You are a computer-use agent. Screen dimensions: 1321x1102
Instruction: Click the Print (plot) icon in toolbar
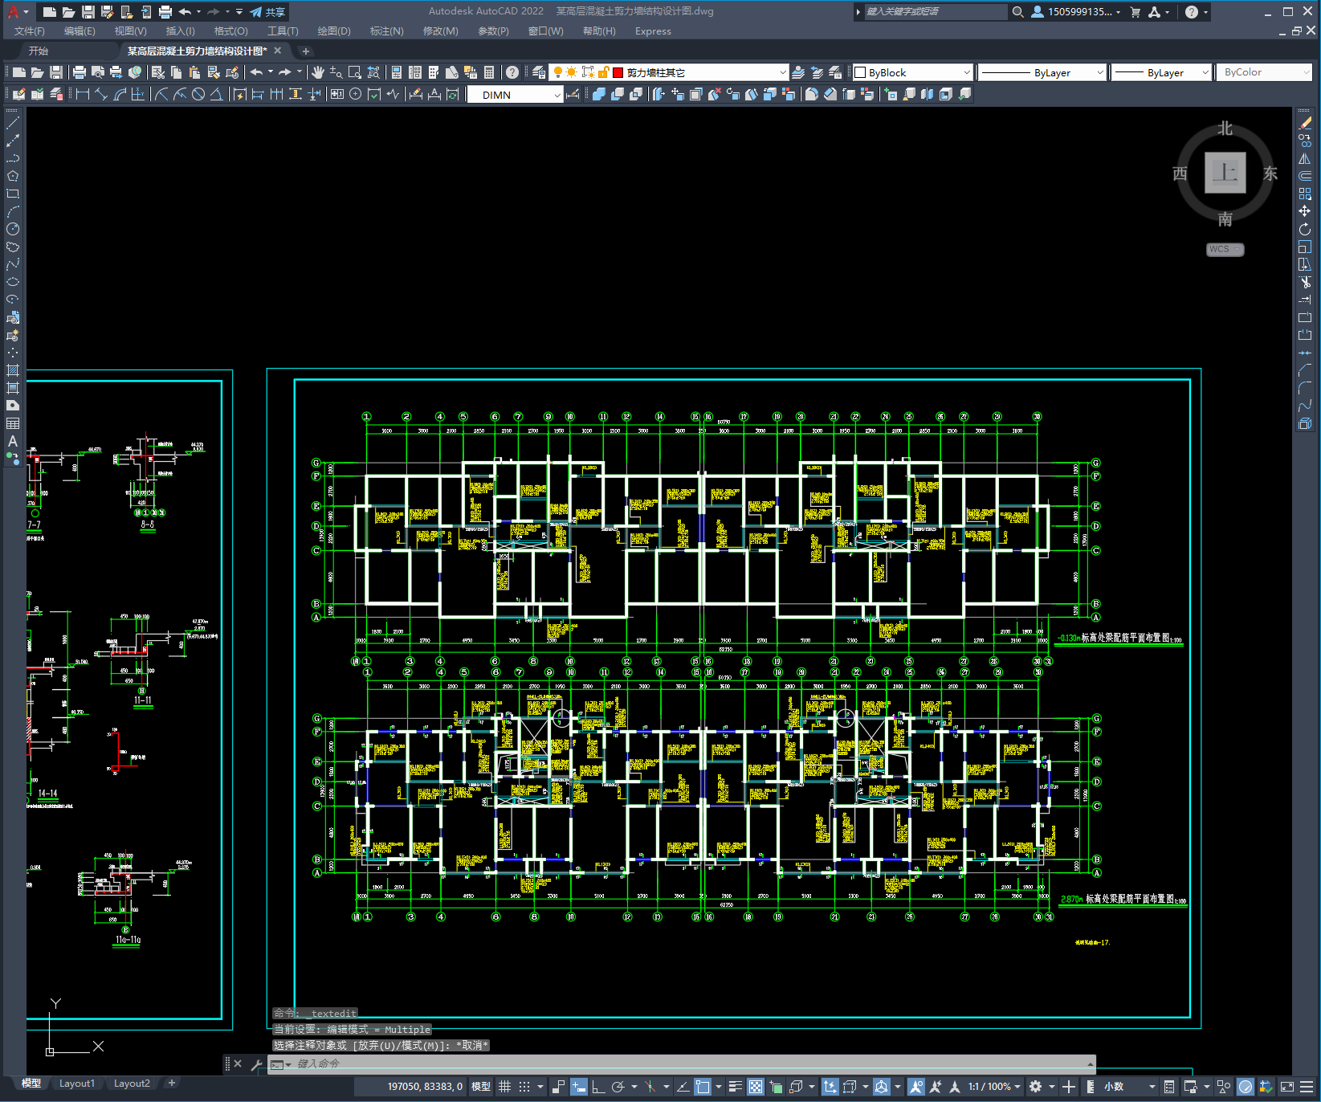[x=80, y=72]
